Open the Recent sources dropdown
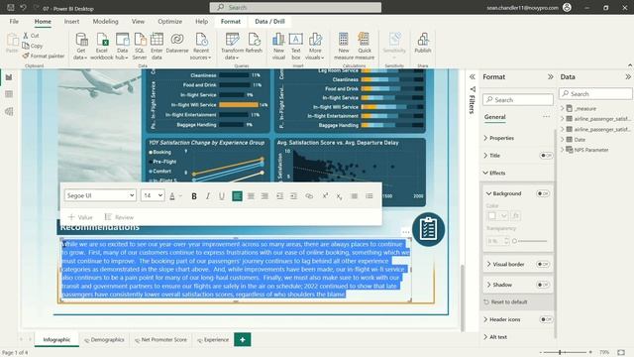 [x=201, y=47]
